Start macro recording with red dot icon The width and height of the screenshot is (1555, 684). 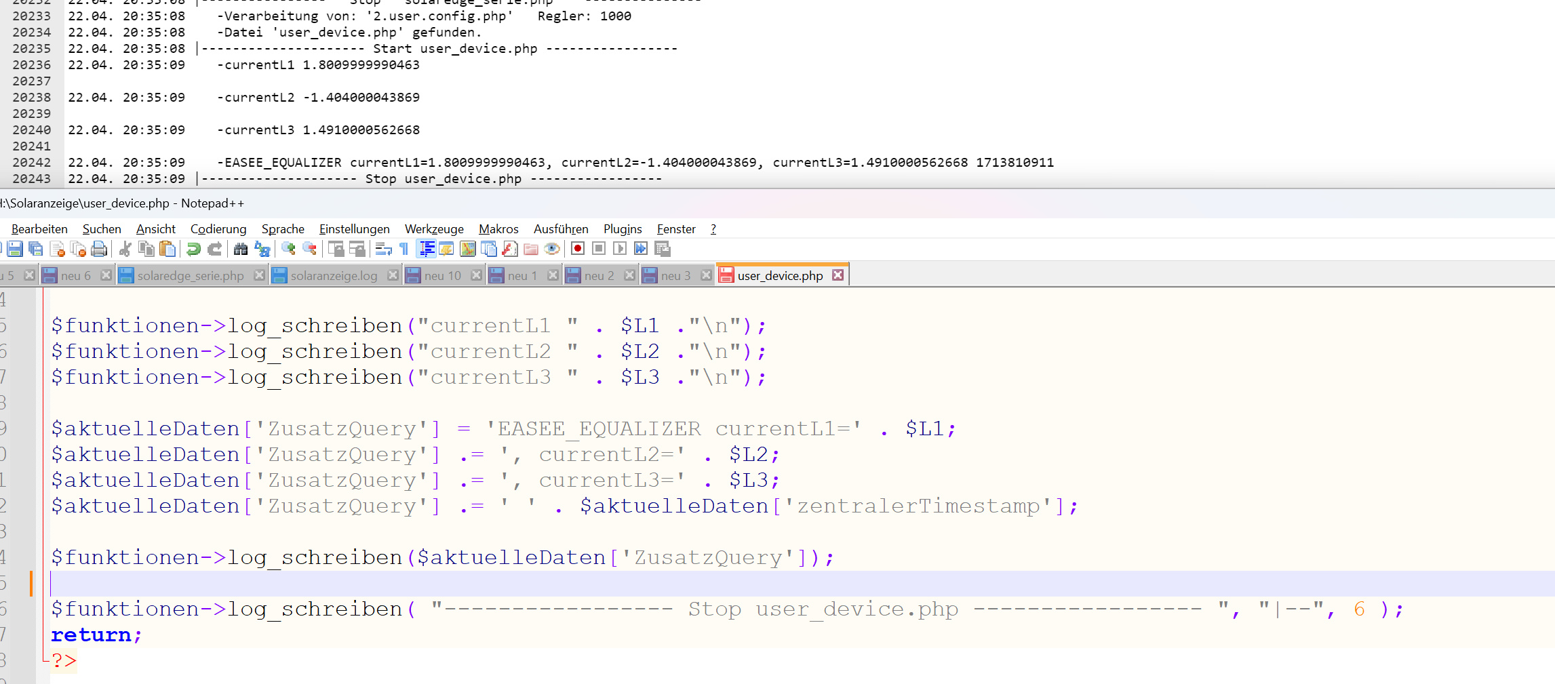pyautogui.click(x=578, y=249)
